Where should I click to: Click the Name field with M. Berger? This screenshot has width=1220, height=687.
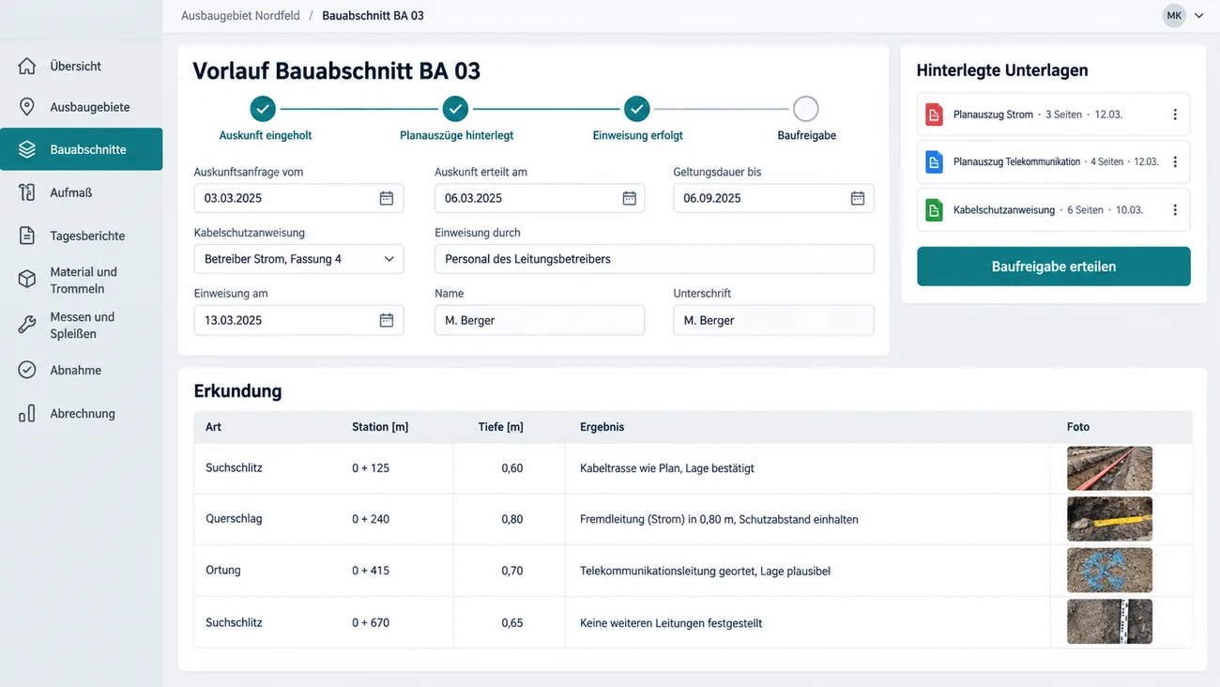click(540, 320)
